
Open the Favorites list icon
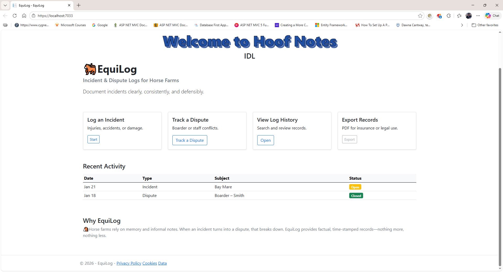tap(459, 16)
